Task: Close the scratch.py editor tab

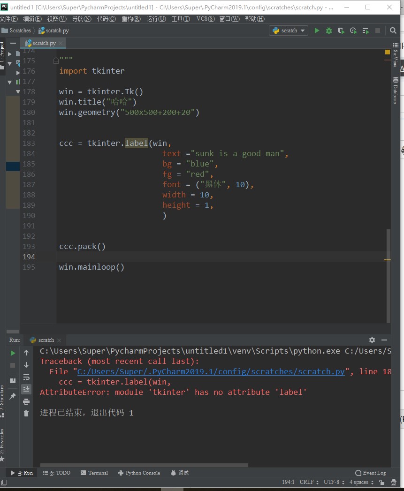Action: (61, 43)
